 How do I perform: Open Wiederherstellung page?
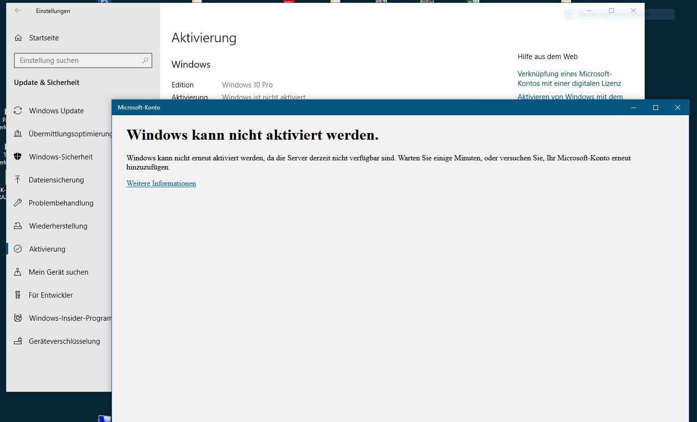tap(58, 226)
